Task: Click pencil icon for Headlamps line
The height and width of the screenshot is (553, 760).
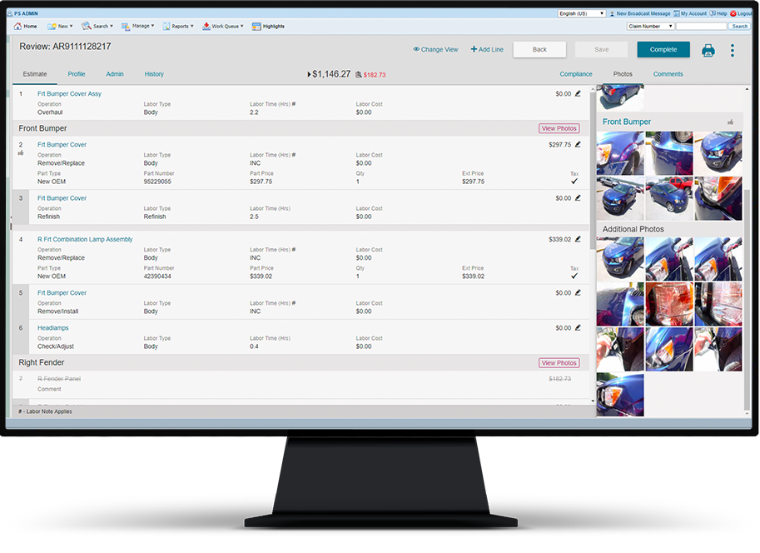Action: 578,328
